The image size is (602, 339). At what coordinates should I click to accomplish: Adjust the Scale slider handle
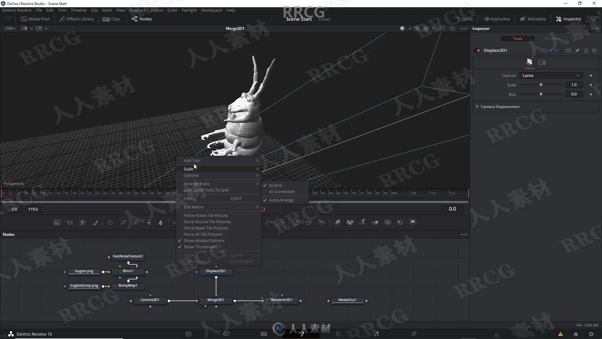coord(541,85)
